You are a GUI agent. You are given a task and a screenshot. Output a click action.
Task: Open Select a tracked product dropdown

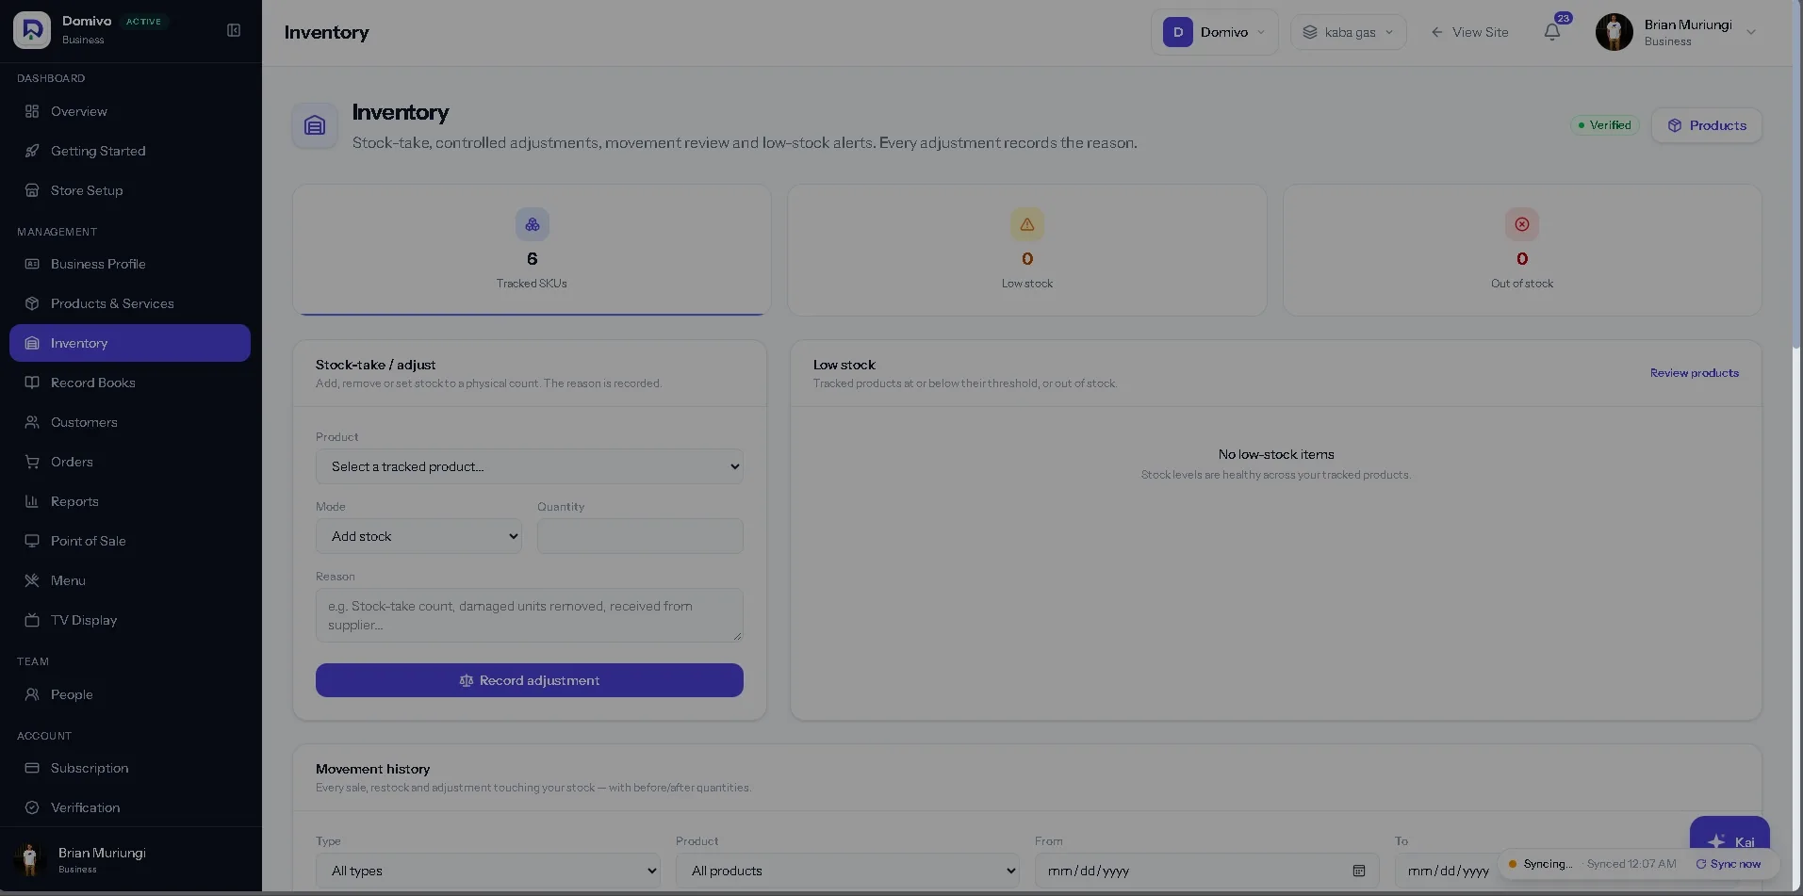point(530,466)
